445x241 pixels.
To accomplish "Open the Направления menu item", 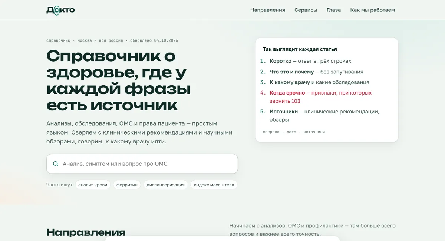I will pos(267,10).
